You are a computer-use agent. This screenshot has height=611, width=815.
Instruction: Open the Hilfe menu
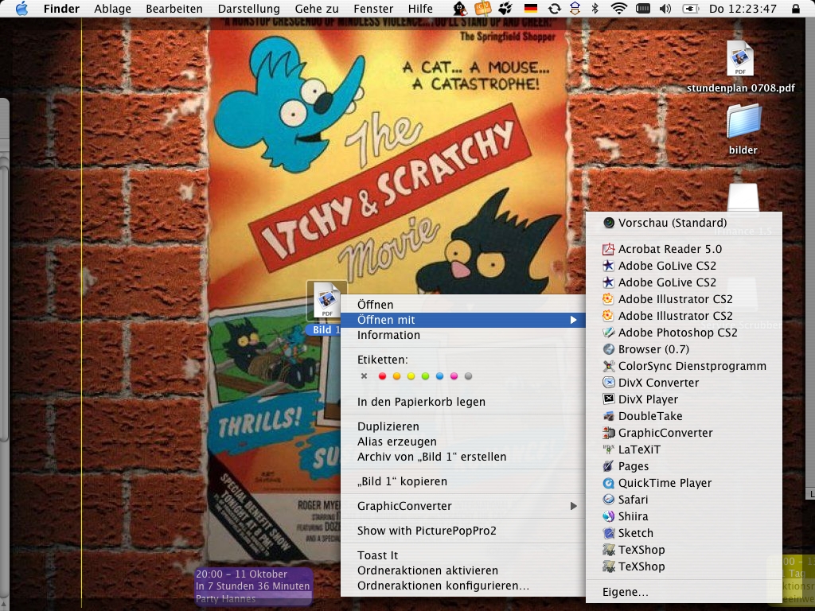(x=420, y=9)
